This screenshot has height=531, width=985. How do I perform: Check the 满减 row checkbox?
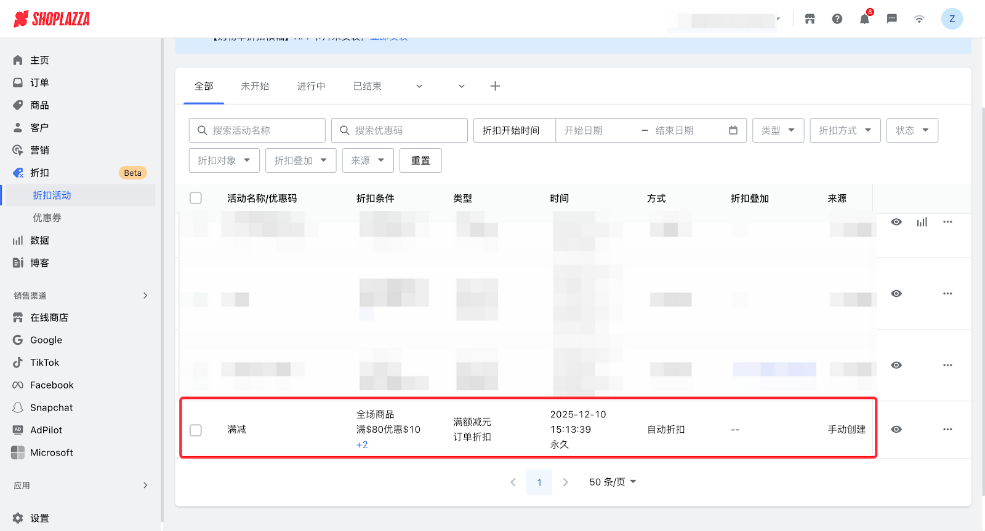tap(196, 430)
